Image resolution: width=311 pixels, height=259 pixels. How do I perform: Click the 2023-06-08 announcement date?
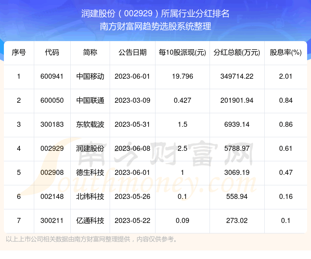pyautogui.click(x=132, y=148)
